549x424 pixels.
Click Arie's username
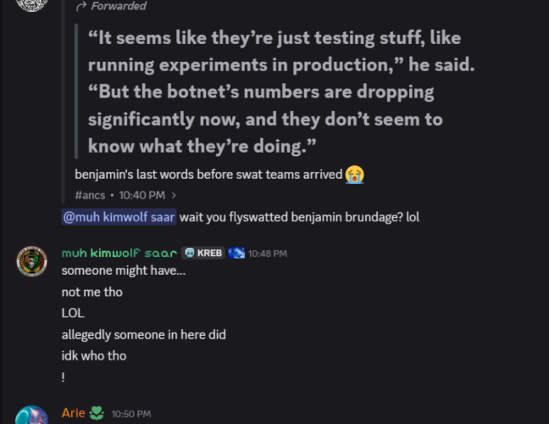click(x=74, y=414)
